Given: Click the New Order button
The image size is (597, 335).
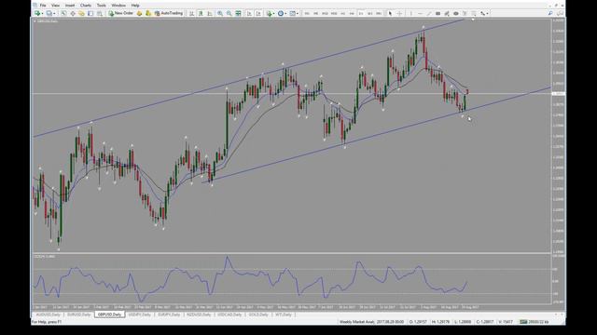Looking at the screenshot, I should (x=120, y=13).
